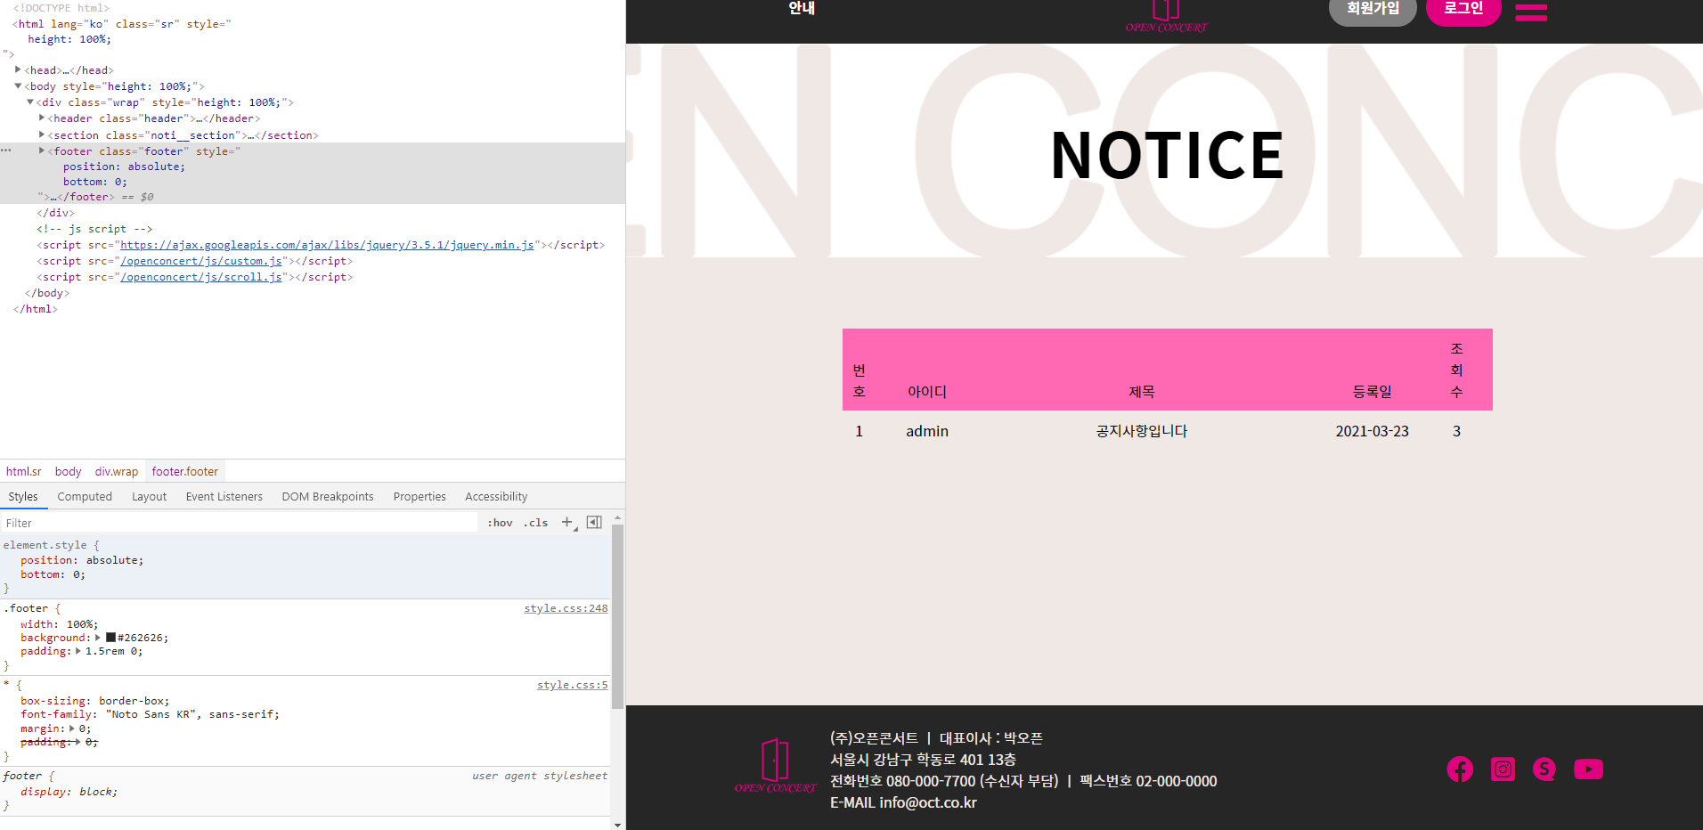The height and width of the screenshot is (830, 1703).
Task: Open the 공지사항입니다 notice title
Action: click(1141, 431)
